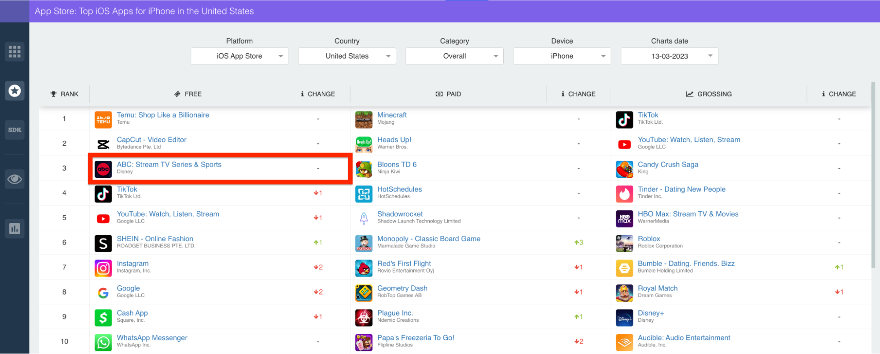Viewport: 880px width, 354px height.
Task: Open ABC: Stream TV Series & Sports link
Action: [x=169, y=164]
